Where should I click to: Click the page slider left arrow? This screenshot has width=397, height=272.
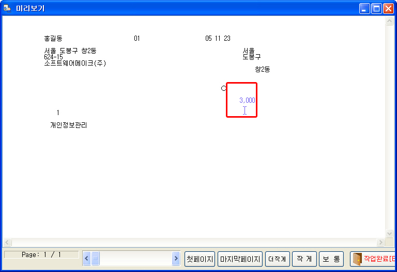click(87, 259)
